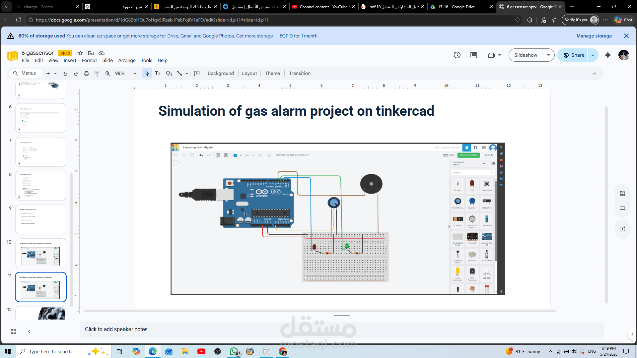Click the Windows Start button
This screenshot has width=637, height=358.
[8, 351]
